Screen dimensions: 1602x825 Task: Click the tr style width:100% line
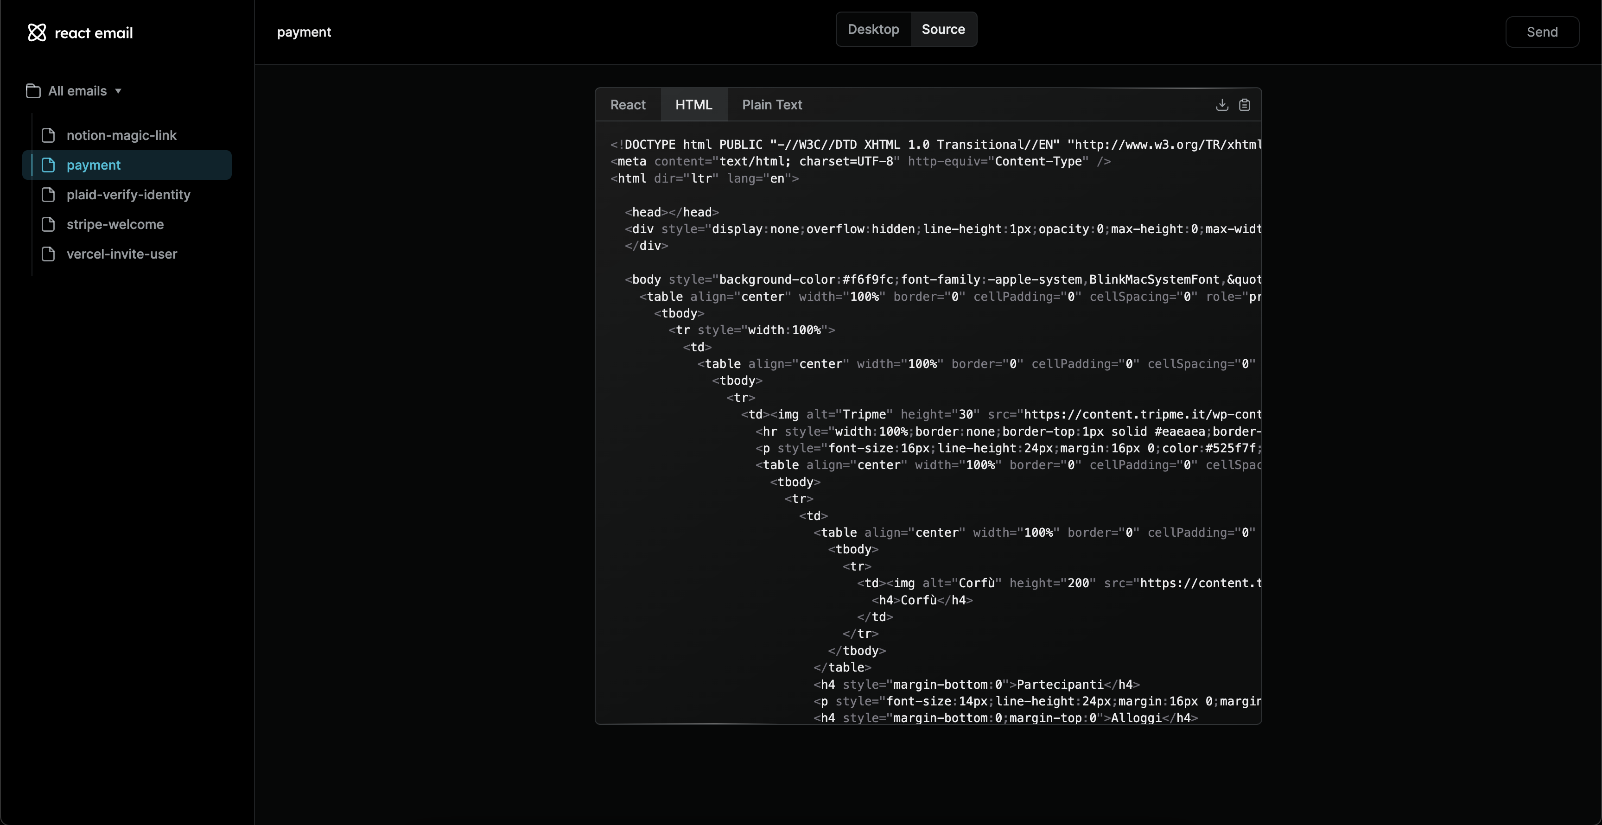(751, 330)
